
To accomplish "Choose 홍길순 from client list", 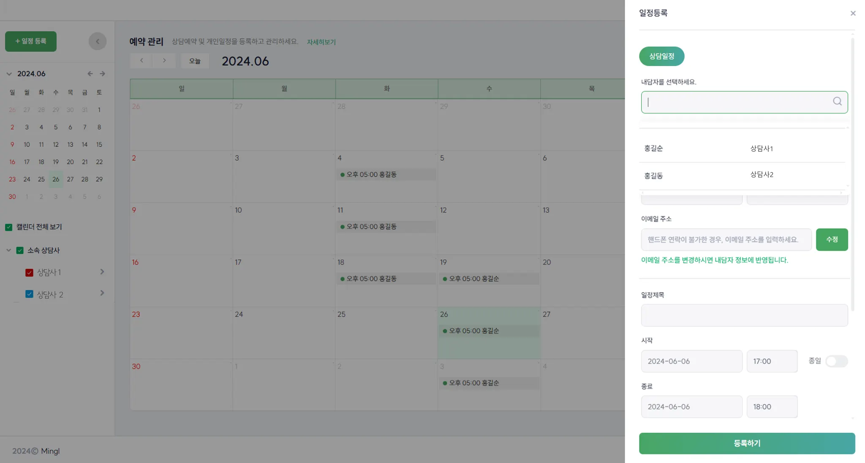I will click(653, 148).
